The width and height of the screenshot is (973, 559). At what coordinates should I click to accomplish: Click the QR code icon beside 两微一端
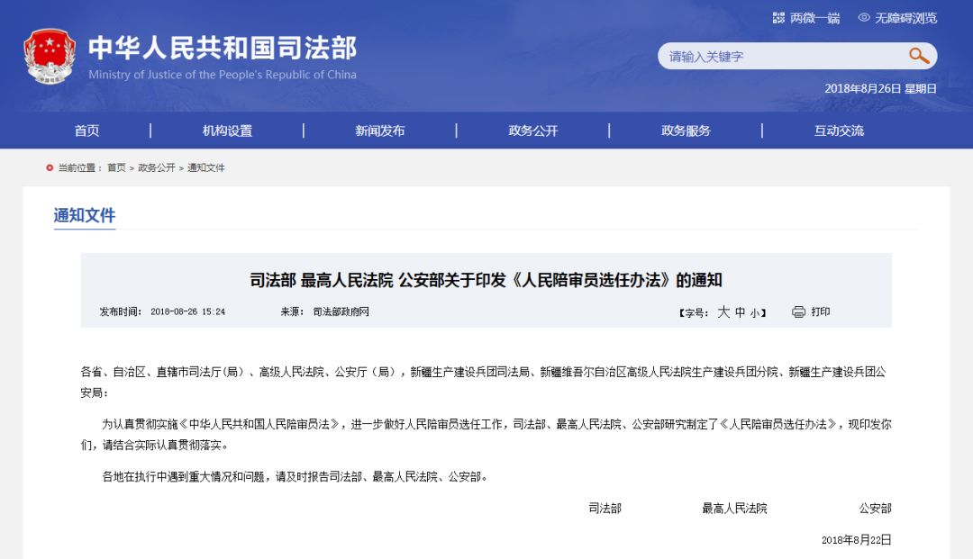[x=778, y=18]
